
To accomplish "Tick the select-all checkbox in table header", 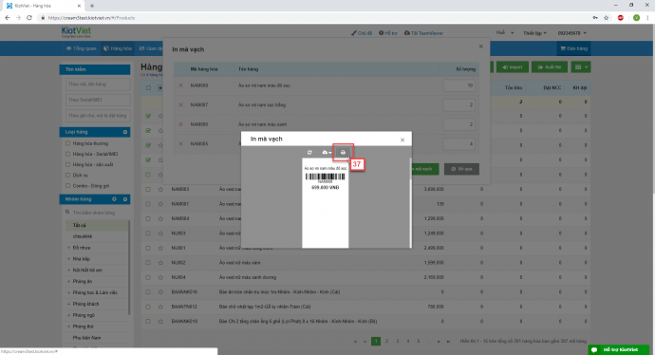I will [x=148, y=87].
